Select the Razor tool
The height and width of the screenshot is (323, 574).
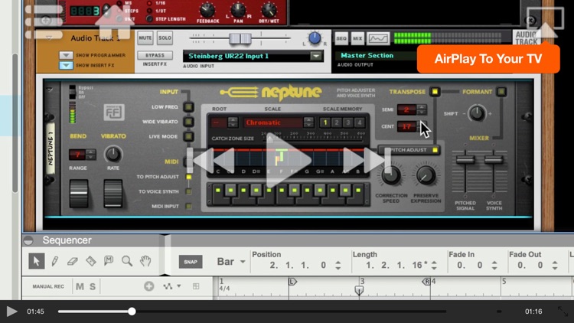(91, 261)
